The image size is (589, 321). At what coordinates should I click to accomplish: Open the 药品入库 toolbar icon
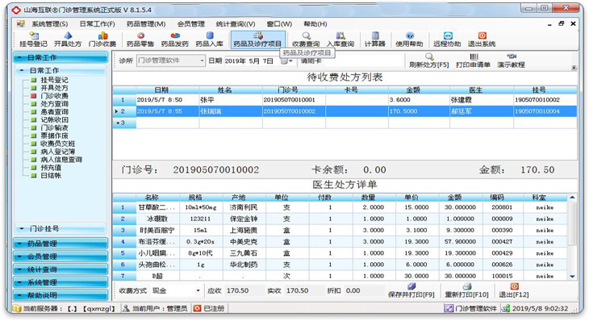click(x=209, y=40)
